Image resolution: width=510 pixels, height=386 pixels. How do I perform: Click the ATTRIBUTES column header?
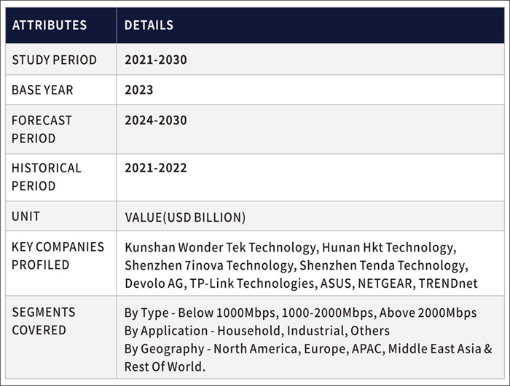[x=50, y=25]
